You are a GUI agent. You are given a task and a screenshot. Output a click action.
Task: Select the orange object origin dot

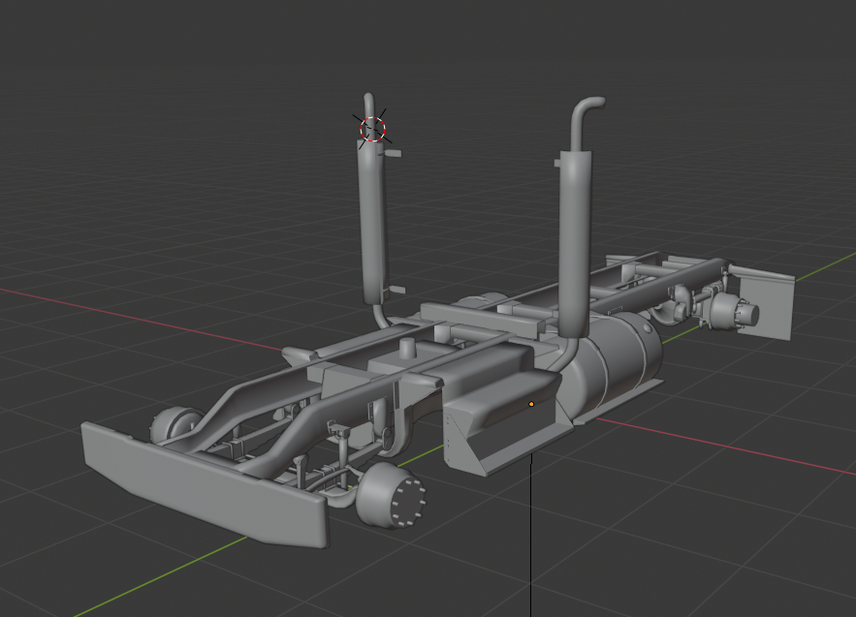(x=531, y=404)
